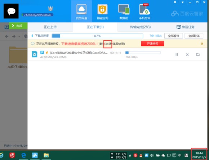Click the VIP crown icon beside the avatar
This screenshot has width=209, height=160.
tap(50, 9)
